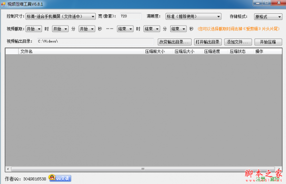Click the app icon in title bar

tap(3, 4)
